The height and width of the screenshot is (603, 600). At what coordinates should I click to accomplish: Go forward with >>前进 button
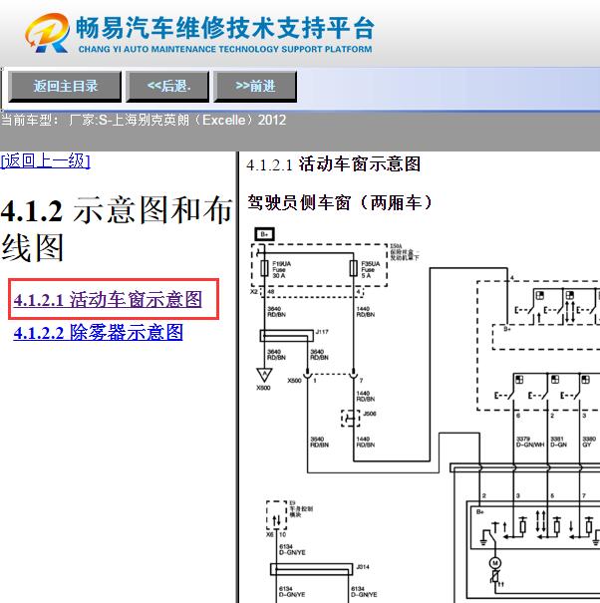point(255,86)
